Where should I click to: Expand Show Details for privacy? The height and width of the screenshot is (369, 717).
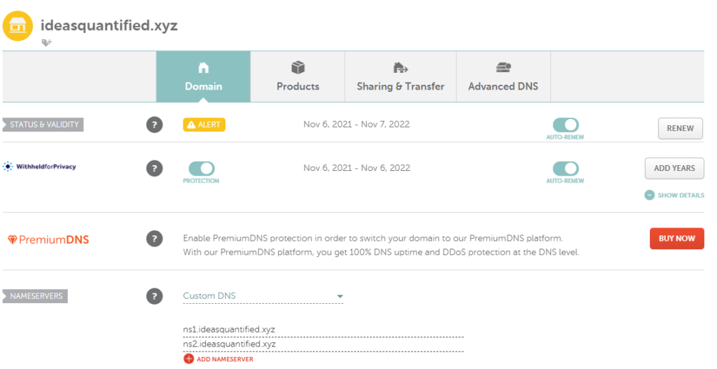point(674,195)
